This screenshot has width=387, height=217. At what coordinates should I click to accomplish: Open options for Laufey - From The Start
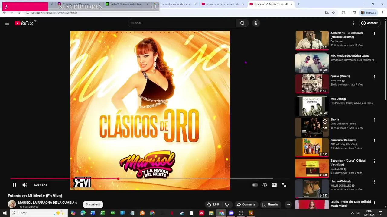coord(374,203)
